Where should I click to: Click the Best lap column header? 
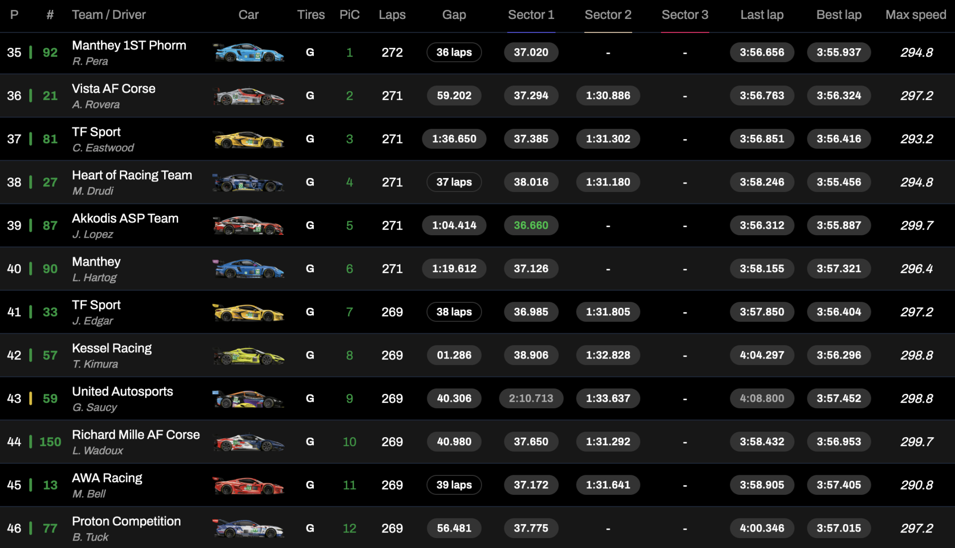point(839,15)
